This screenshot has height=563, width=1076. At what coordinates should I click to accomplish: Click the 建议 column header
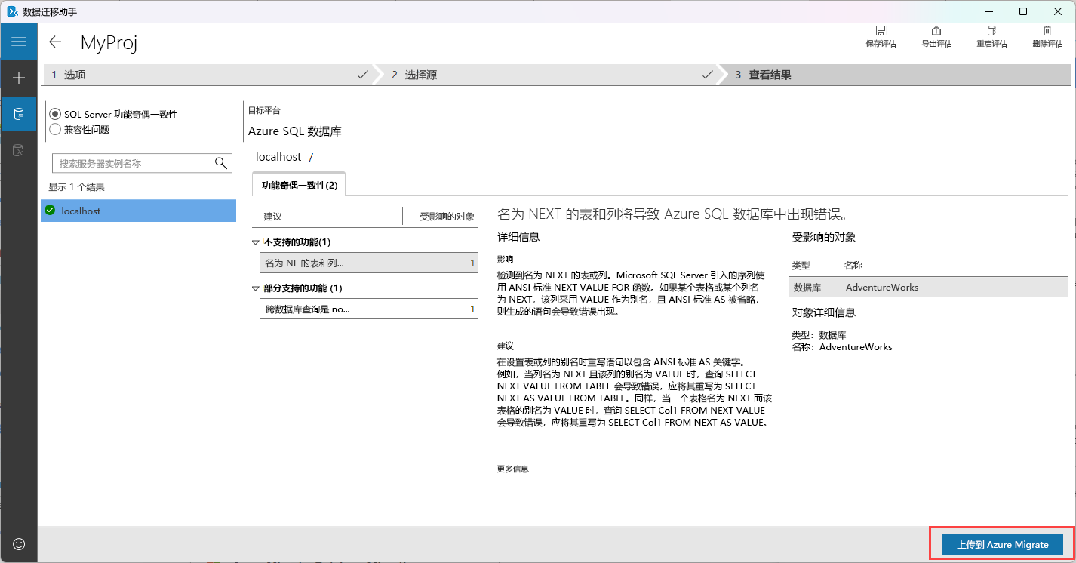point(272,217)
